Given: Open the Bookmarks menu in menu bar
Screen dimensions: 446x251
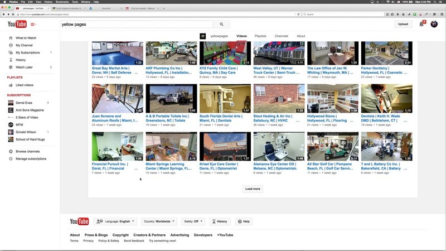Looking at the screenshot, I should [62, 2].
